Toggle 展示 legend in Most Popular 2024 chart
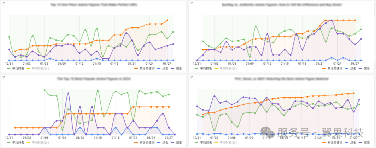 [179, 142]
